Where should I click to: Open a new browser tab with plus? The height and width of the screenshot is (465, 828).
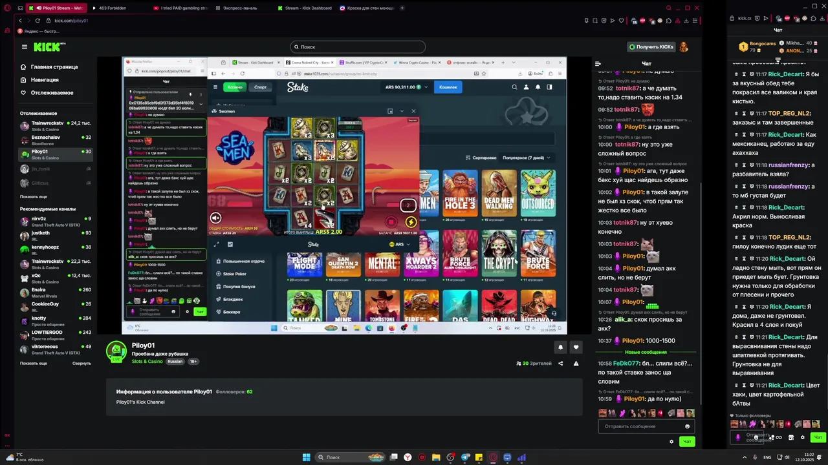[x=402, y=8]
